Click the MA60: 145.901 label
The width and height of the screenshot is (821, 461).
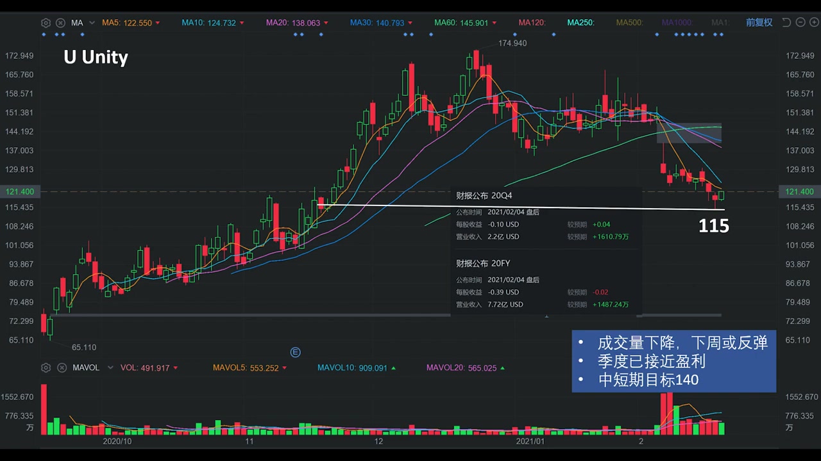click(461, 23)
